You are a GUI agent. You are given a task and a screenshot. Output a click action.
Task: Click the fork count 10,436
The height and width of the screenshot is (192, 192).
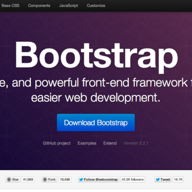click(x=65, y=180)
